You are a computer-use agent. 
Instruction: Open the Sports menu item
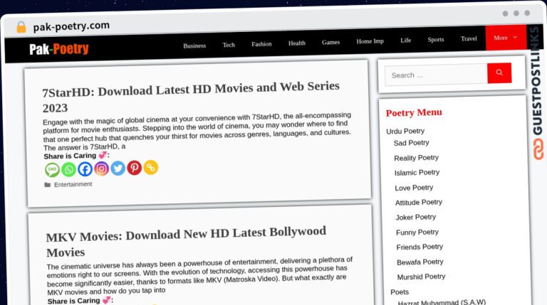[x=436, y=40]
